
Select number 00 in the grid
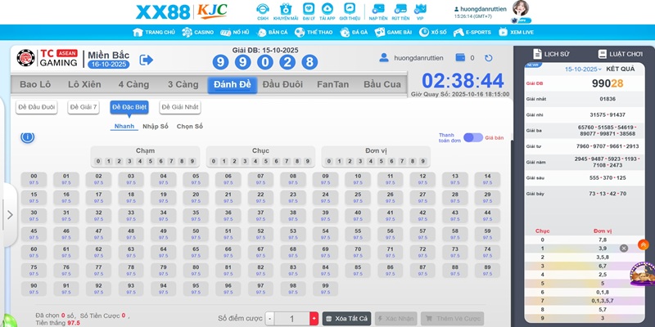(x=34, y=179)
